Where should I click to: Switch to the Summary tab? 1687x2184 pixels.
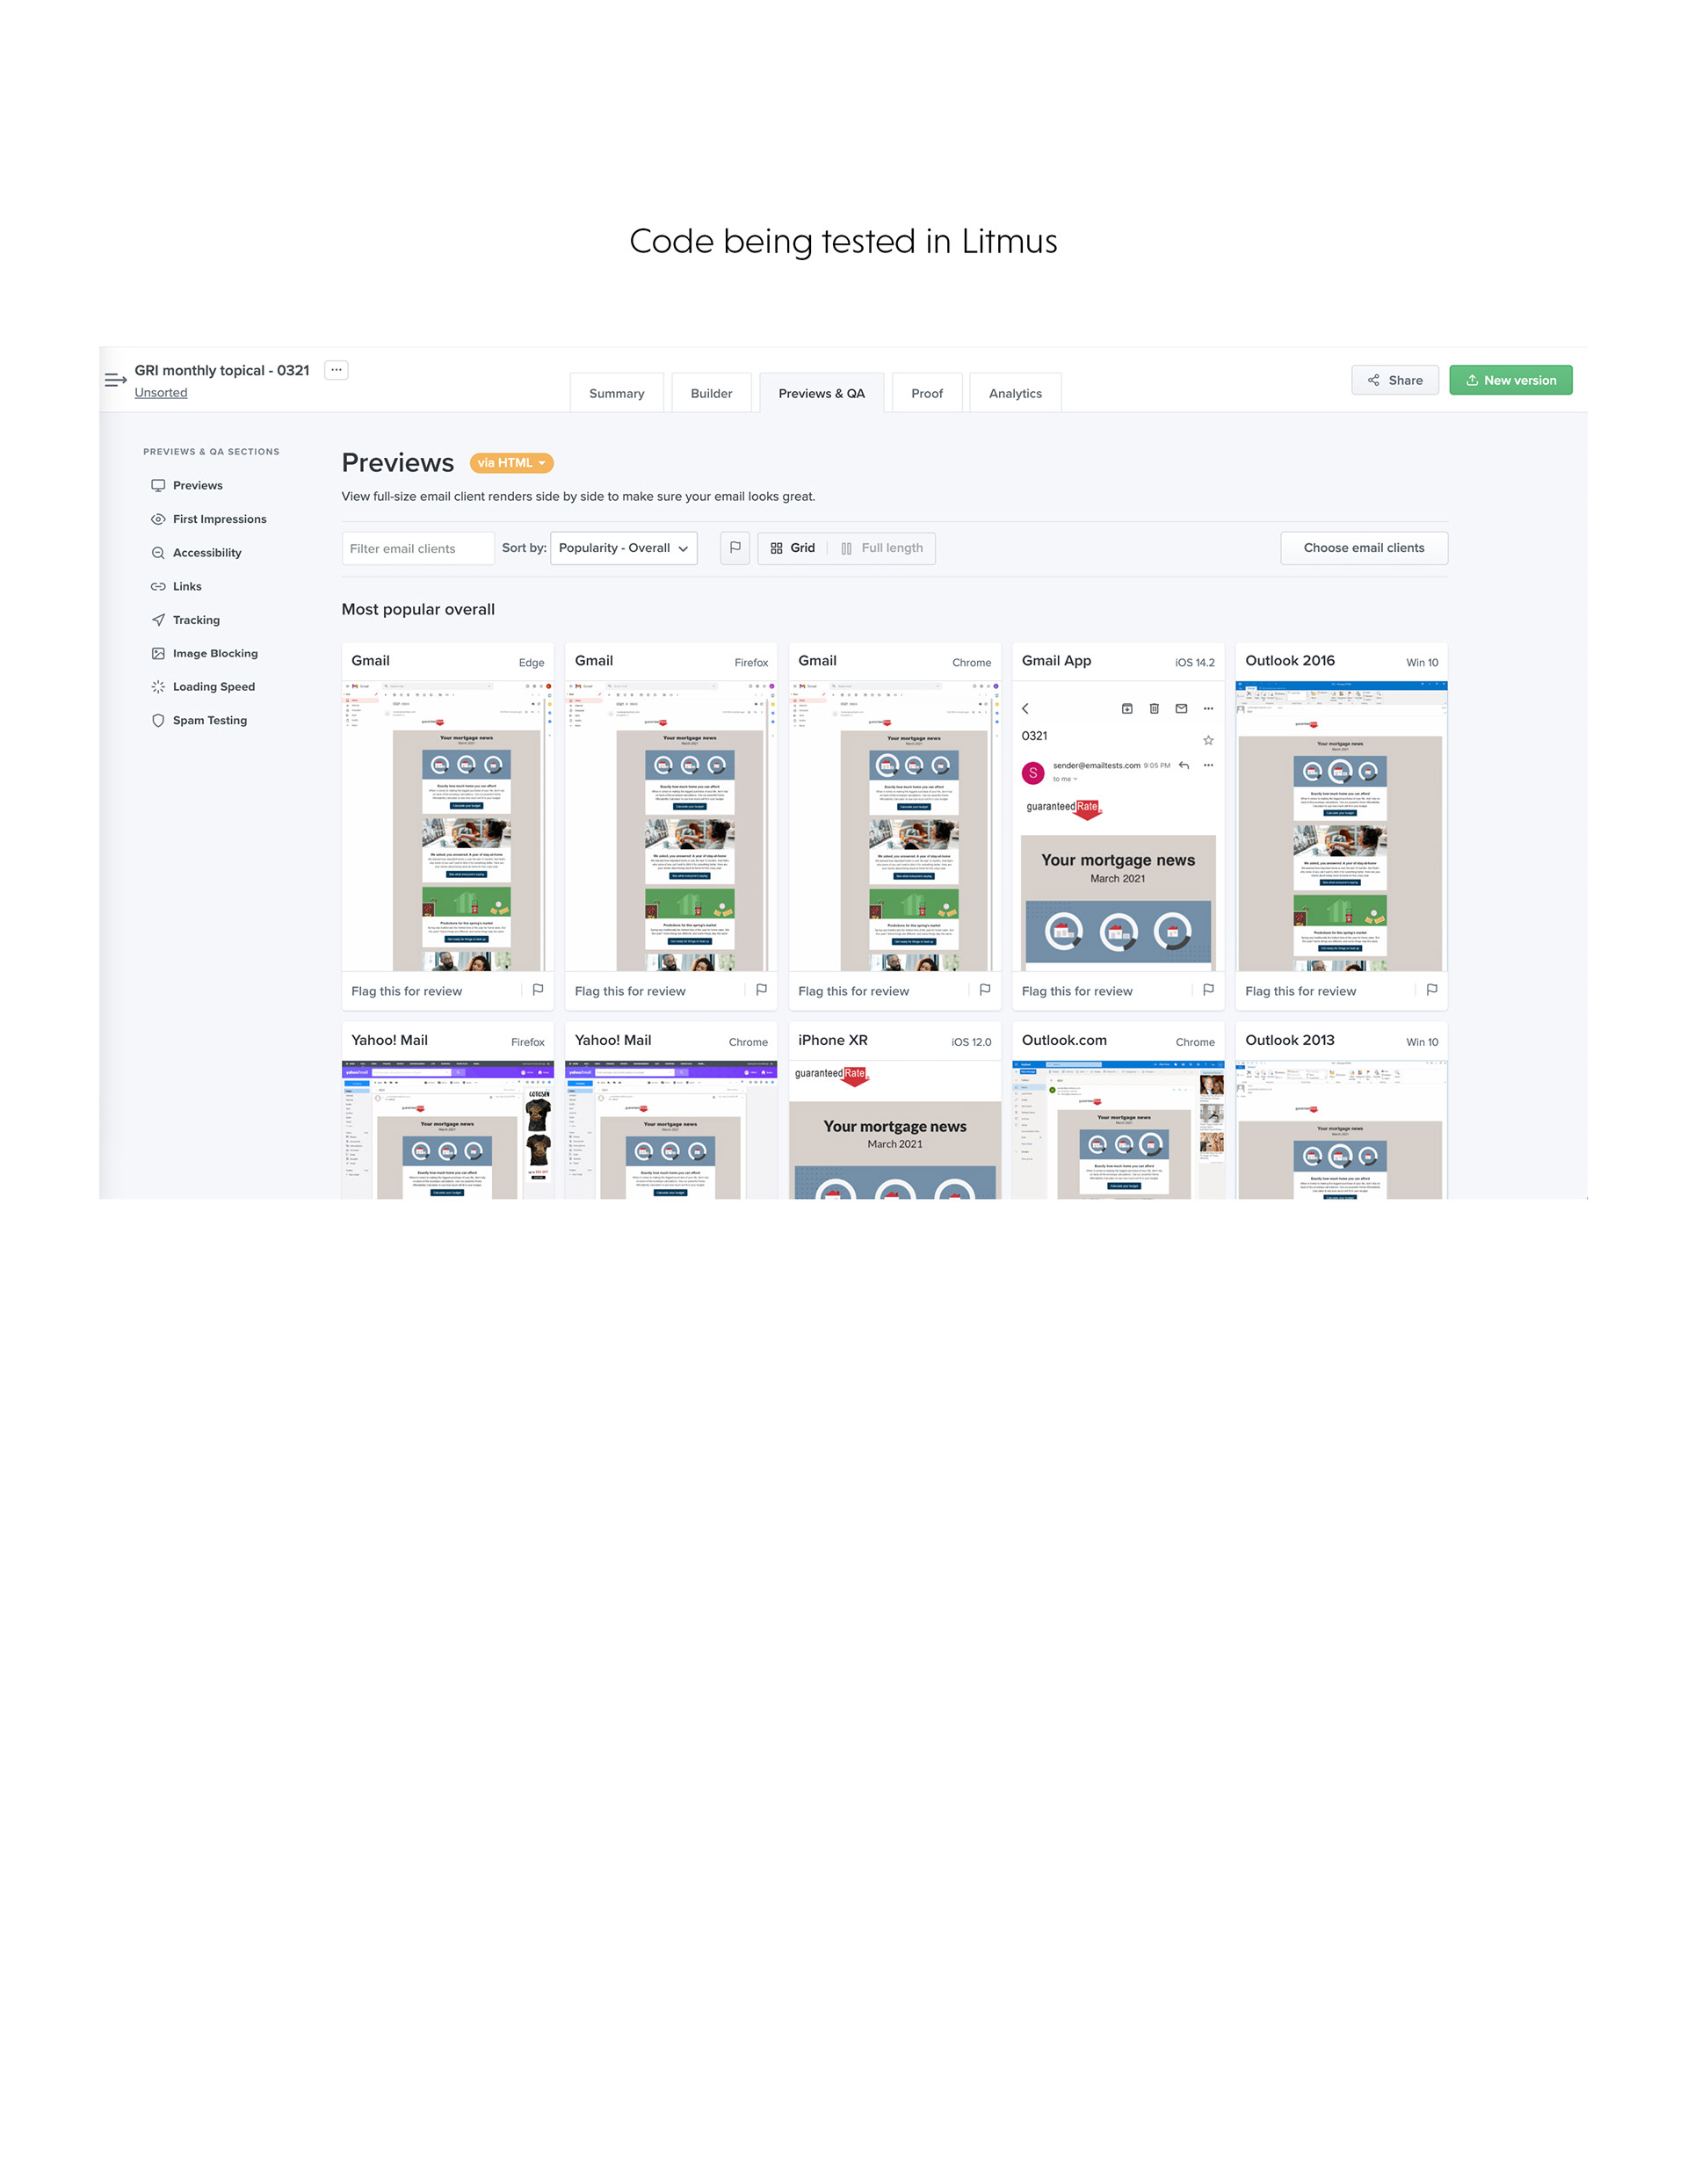[616, 393]
